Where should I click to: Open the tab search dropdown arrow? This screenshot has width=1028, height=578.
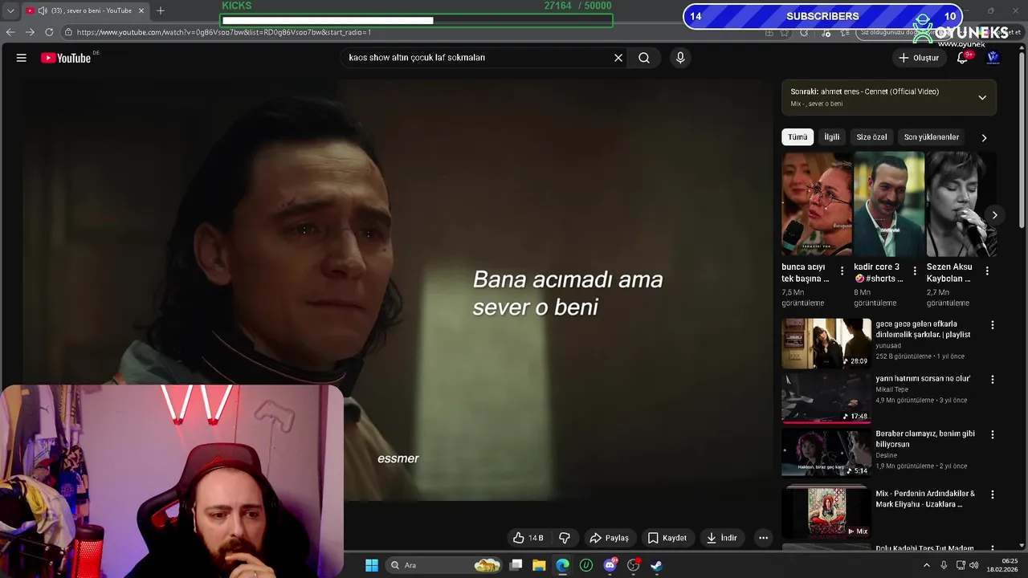tap(10, 10)
